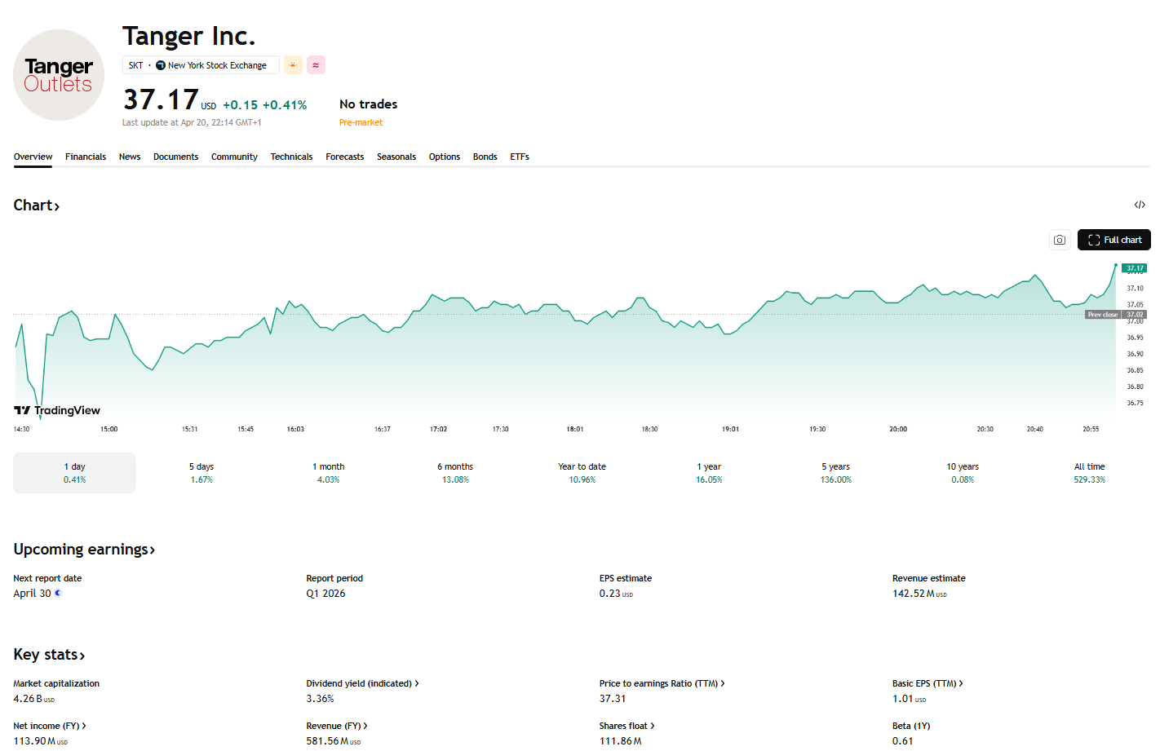This screenshot has width=1160, height=751.
Task: Click the moon icon beside April 30
Action: (x=58, y=593)
